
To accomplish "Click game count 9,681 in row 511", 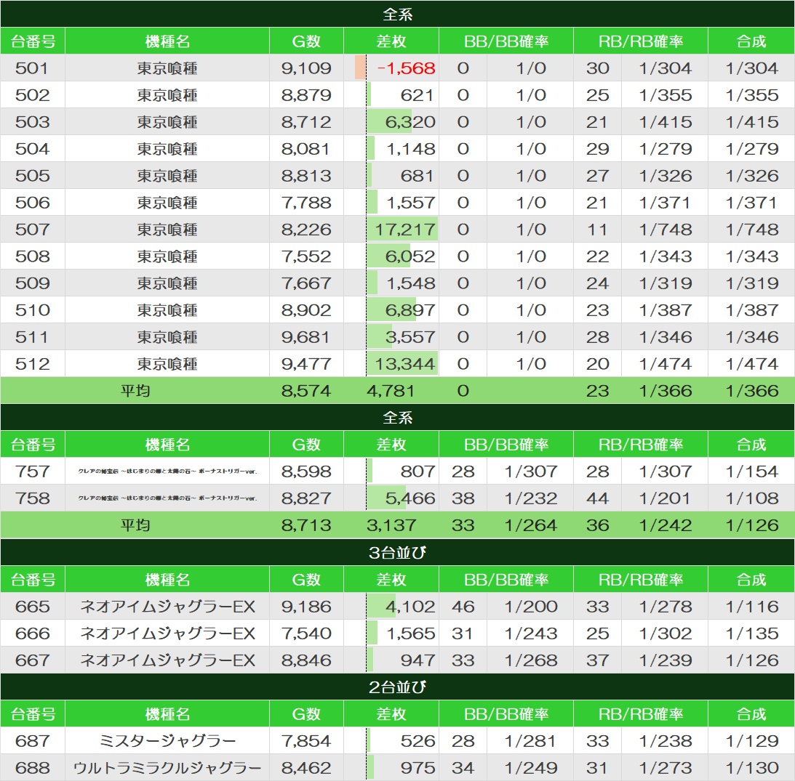I will [x=306, y=337].
